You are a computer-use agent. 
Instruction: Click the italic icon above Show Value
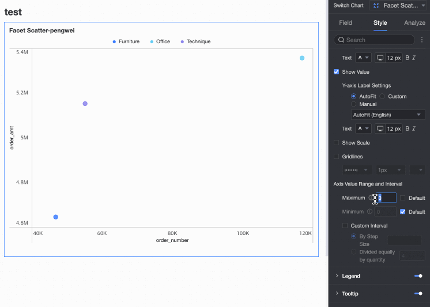tap(414, 58)
